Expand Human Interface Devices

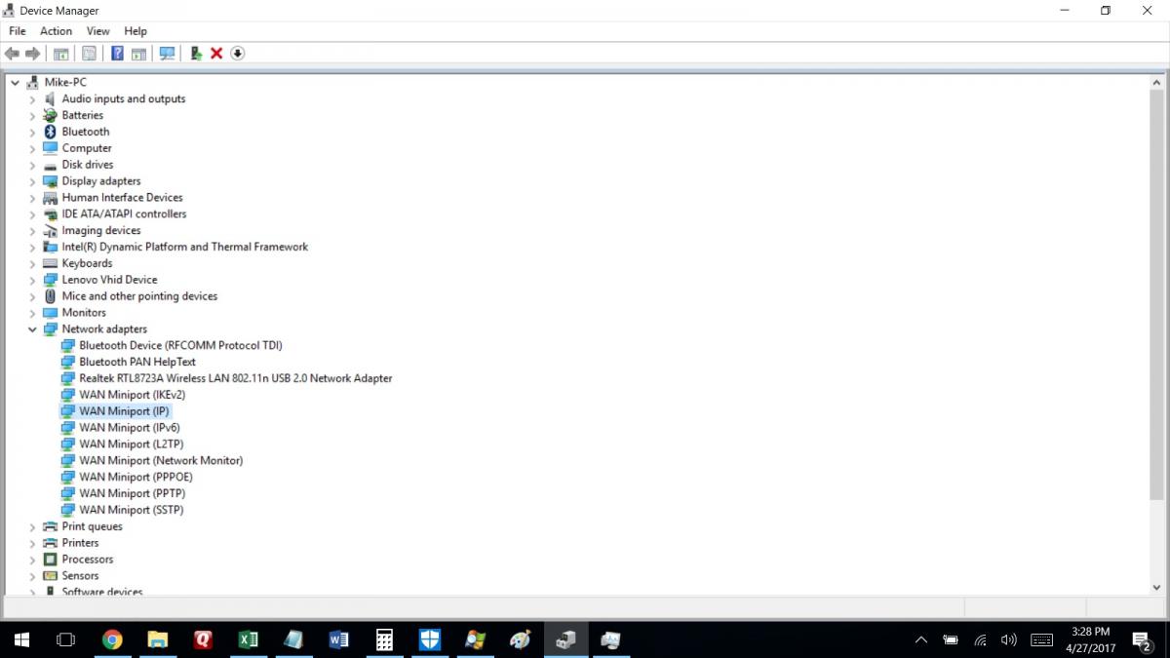click(32, 198)
